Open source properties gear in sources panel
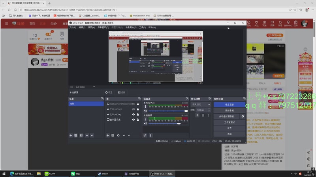This screenshot has width=316, height=177. (118, 135)
